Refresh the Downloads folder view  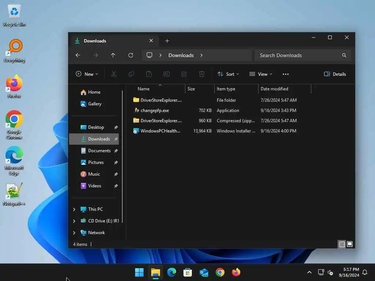[x=131, y=56]
